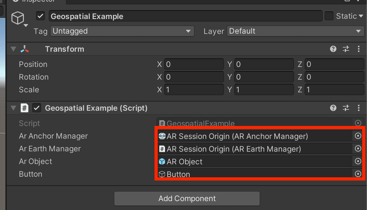Open the Layer dropdown showing Default
This screenshot has width=367, height=210.
(295, 31)
